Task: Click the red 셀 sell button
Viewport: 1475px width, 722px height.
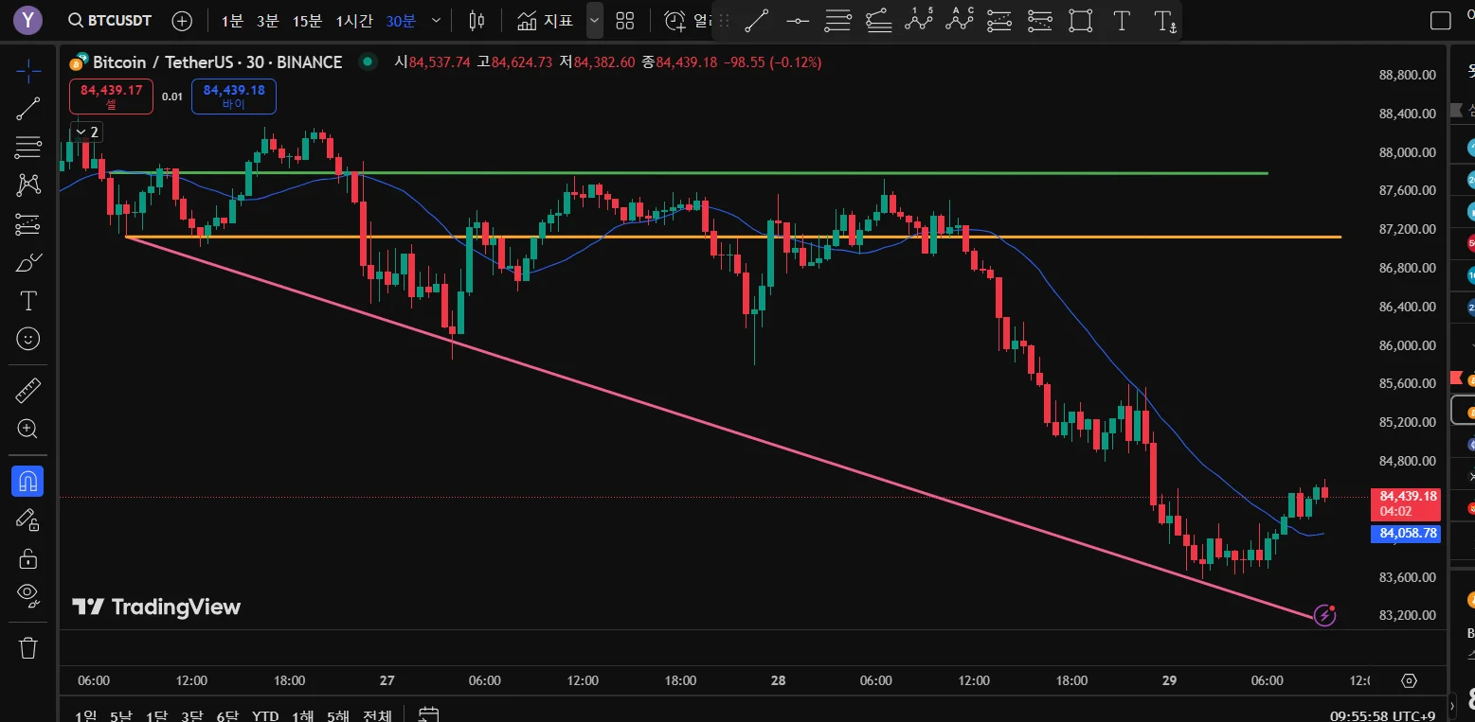Action: coord(111,97)
